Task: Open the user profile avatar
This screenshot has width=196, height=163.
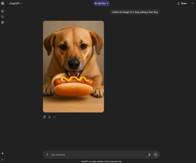Action: pyautogui.click(x=3, y=159)
